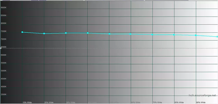
Task: Select the 6500K label on the axis
Action: coord(4,47)
